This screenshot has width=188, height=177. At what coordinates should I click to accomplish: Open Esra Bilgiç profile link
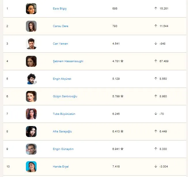point(60,9)
